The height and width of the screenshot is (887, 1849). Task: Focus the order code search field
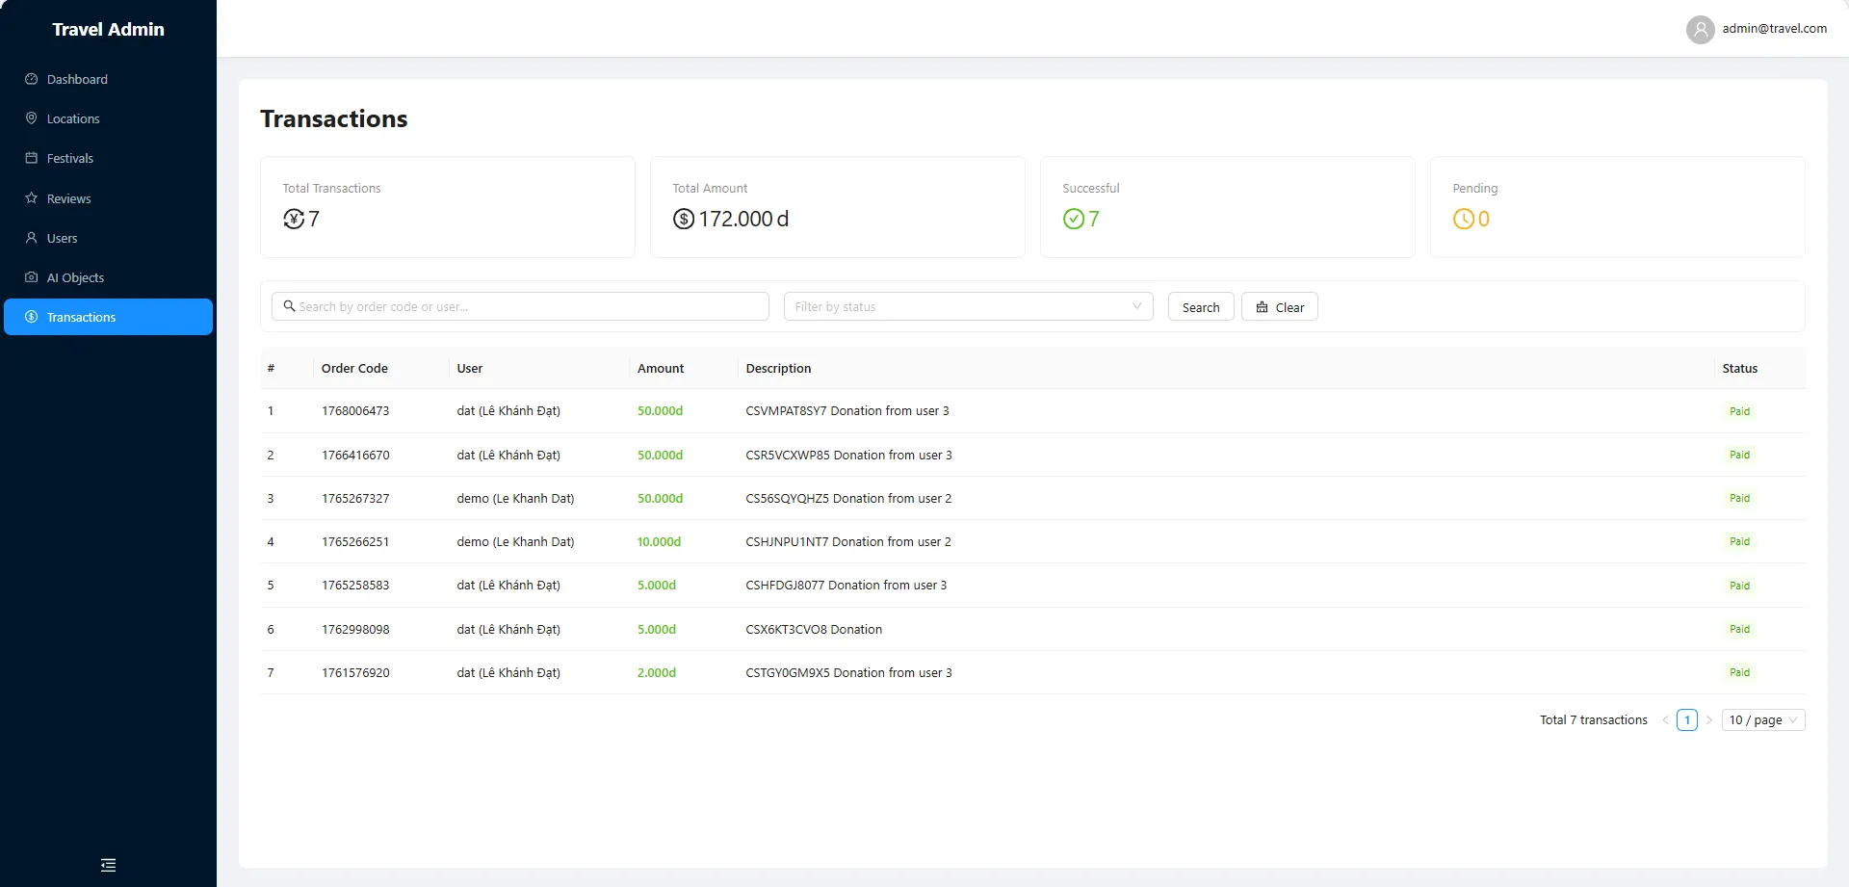coord(520,306)
